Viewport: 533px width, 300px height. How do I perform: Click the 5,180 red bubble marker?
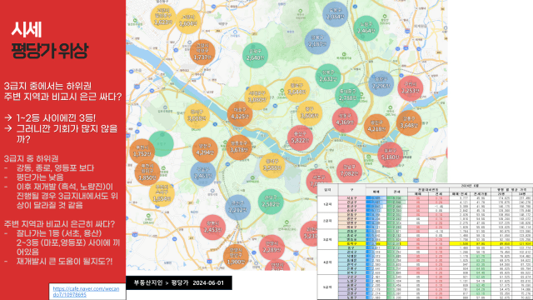click(x=390, y=155)
